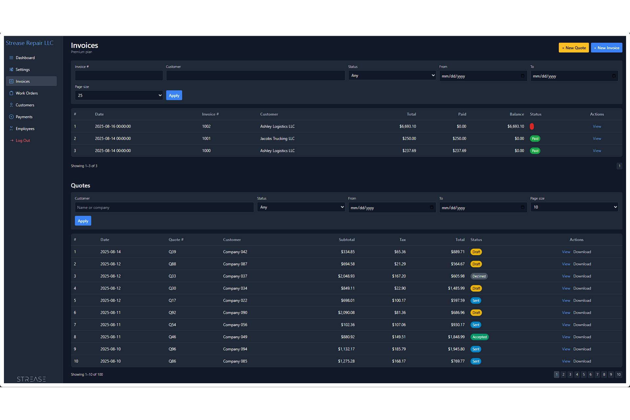Open the invoices Page size dropdown
The height and width of the screenshot is (420, 630).
click(118, 95)
